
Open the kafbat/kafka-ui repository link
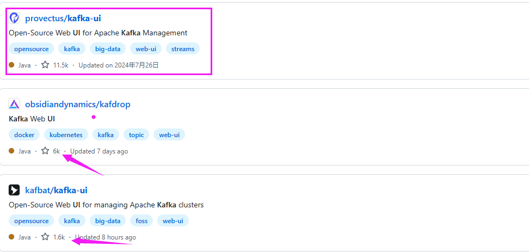[x=57, y=190]
